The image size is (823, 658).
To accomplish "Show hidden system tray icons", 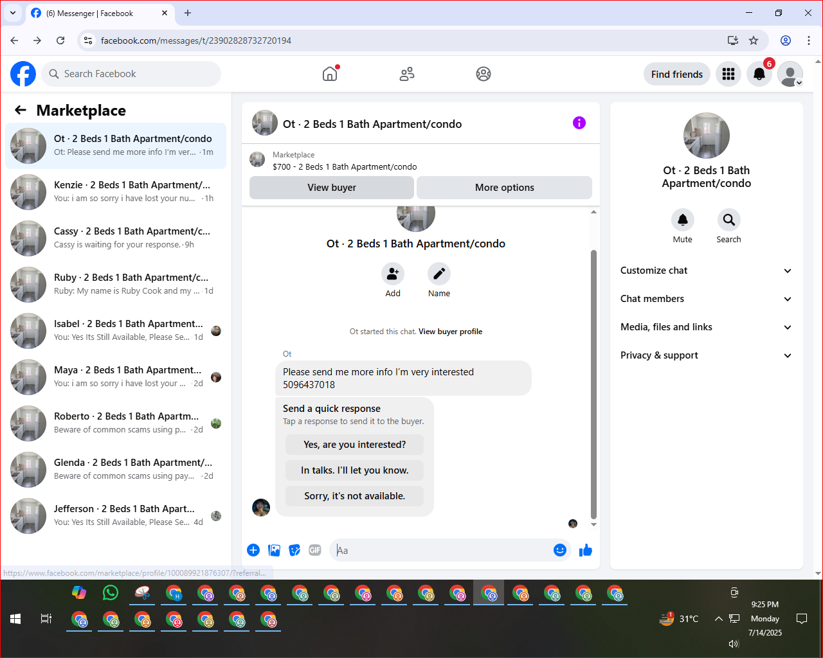I will [x=718, y=619].
